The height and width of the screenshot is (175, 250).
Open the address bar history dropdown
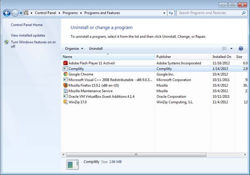pos(164,13)
